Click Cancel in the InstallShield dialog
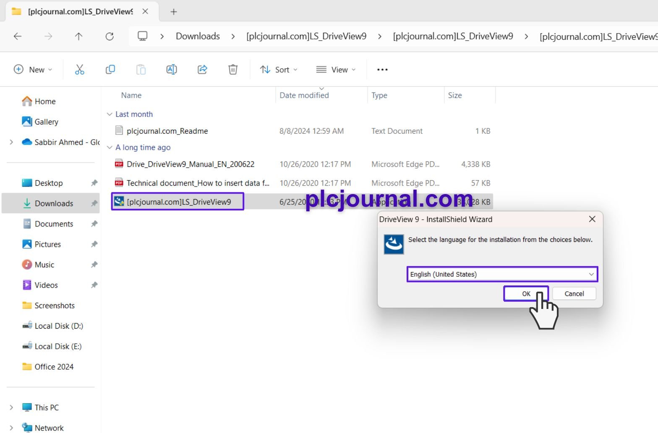 coord(574,293)
